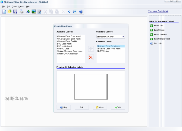Open the Edit menu
Image resolution: width=182 pixels, height=131 pixels.
[x=8, y=7]
